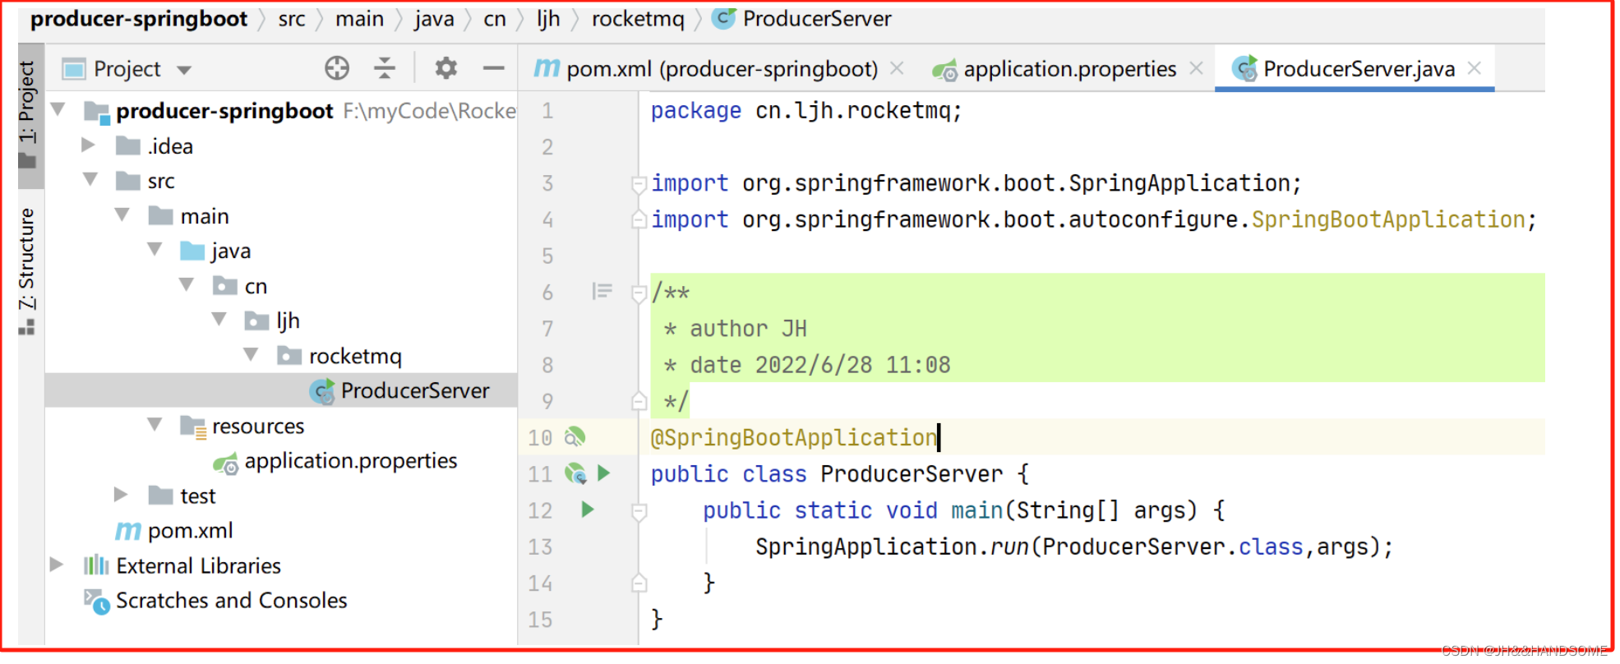The width and height of the screenshot is (1620, 664).
Task: Click src in the breadcrumb bar
Action: 292,19
